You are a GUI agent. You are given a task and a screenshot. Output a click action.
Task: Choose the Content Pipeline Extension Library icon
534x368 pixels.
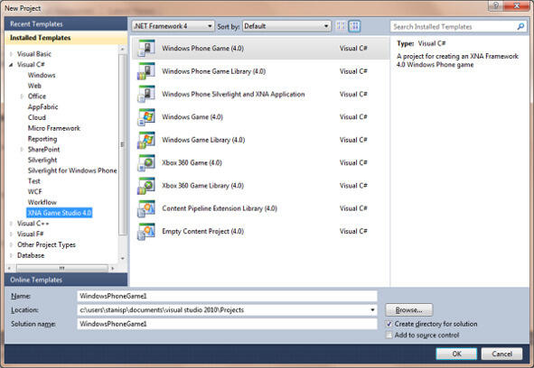tap(146, 208)
